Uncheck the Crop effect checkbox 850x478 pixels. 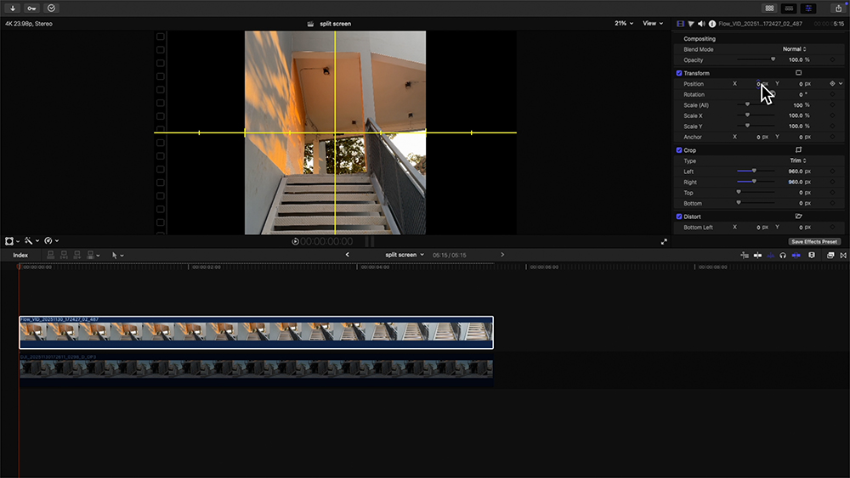tap(679, 150)
